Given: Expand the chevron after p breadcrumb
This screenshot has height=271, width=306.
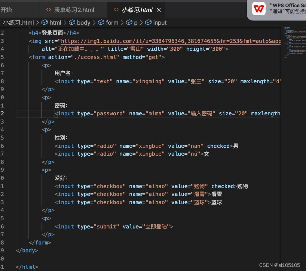Looking at the screenshot, I should coord(141,22).
